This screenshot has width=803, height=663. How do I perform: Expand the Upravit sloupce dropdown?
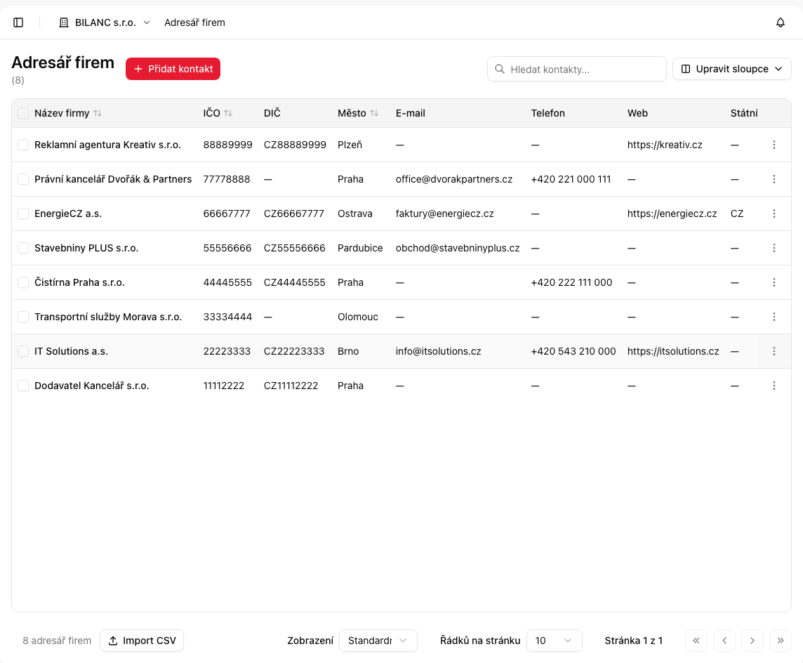click(731, 69)
